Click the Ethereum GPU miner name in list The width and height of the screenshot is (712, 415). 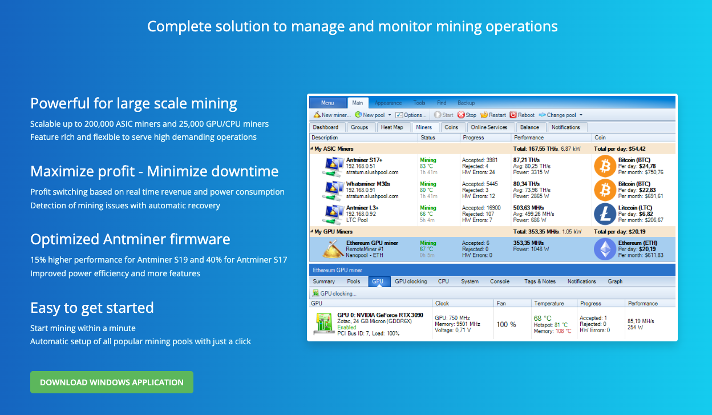[x=372, y=243]
